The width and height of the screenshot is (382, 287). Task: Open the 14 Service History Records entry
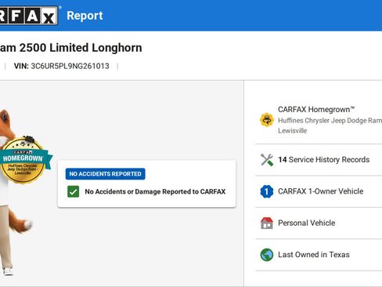(x=324, y=160)
